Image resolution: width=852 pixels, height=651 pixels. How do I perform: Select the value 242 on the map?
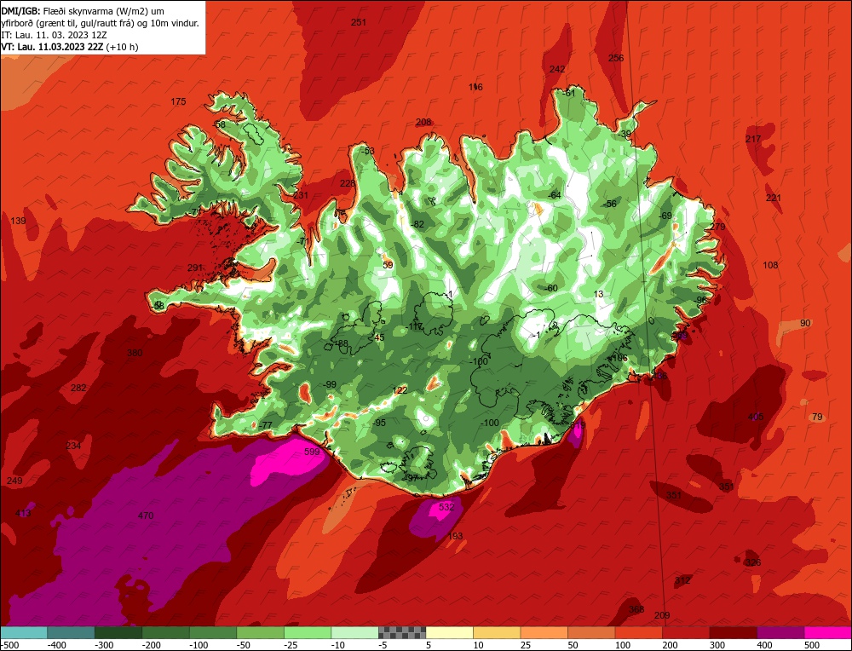tap(557, 69)
